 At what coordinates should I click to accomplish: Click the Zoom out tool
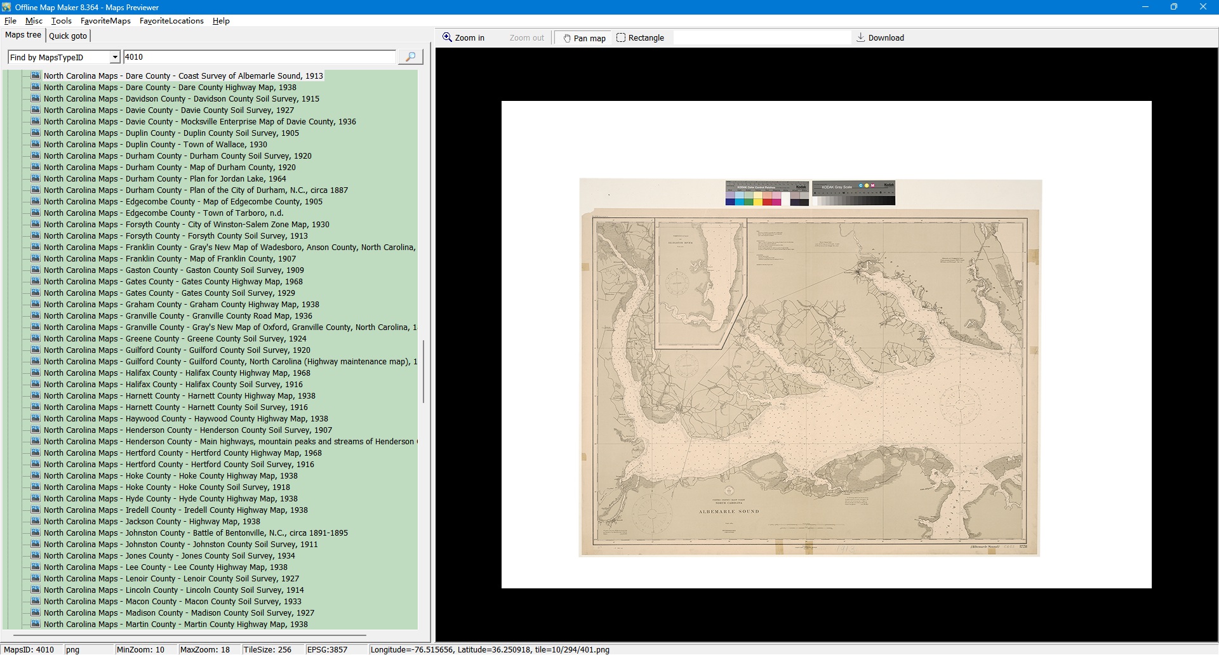[x=526, y=38]
